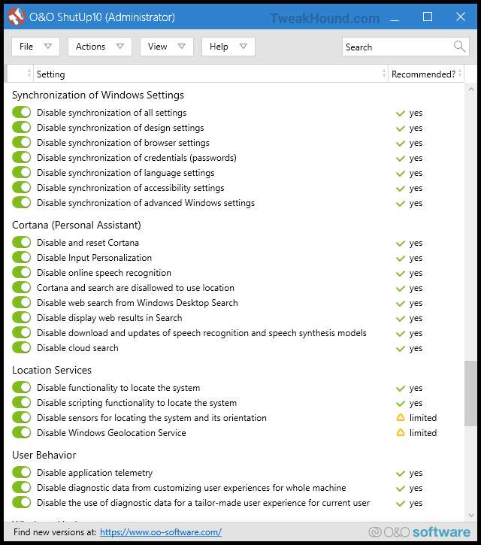Click checkmark for Disable synchronization of all settings
This screenshot has height=545, width=481.
pos(401,114)
